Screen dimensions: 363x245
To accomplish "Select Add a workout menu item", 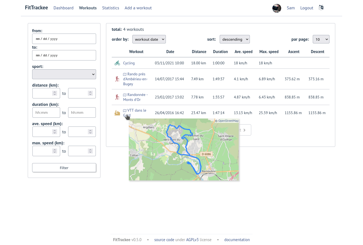I will pyautogui.click(x=138, y=8).
